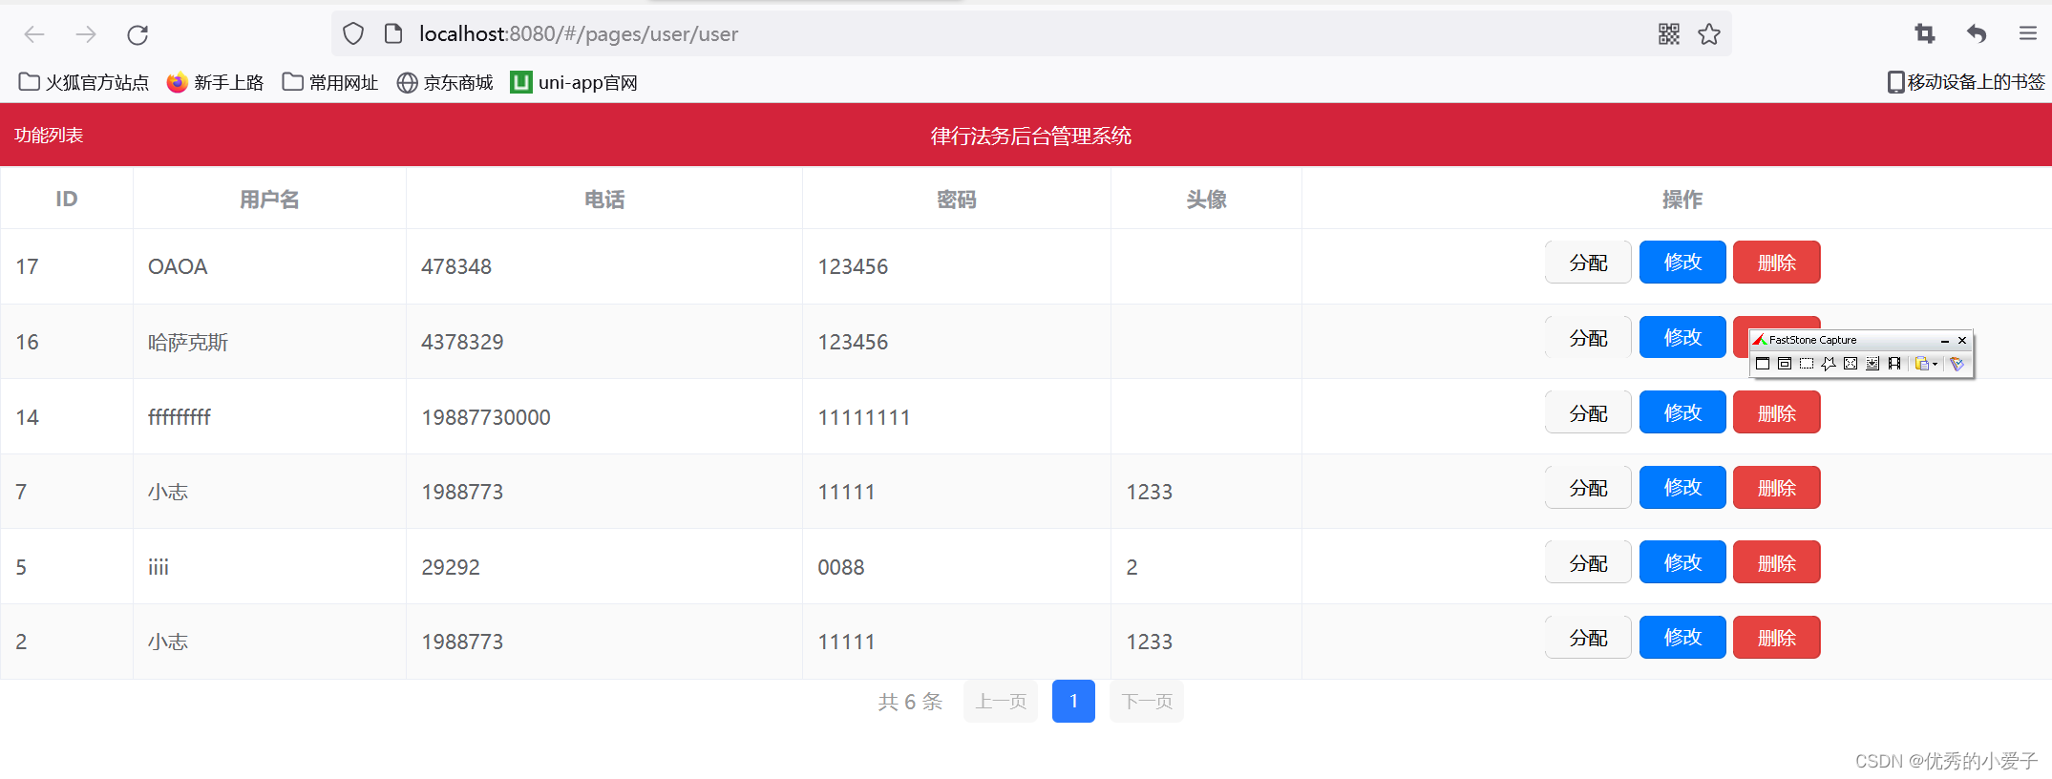Bookmark this page with the star icon
The width and height of the screenshot is (2052, 779).
(x=1709, y=34)
